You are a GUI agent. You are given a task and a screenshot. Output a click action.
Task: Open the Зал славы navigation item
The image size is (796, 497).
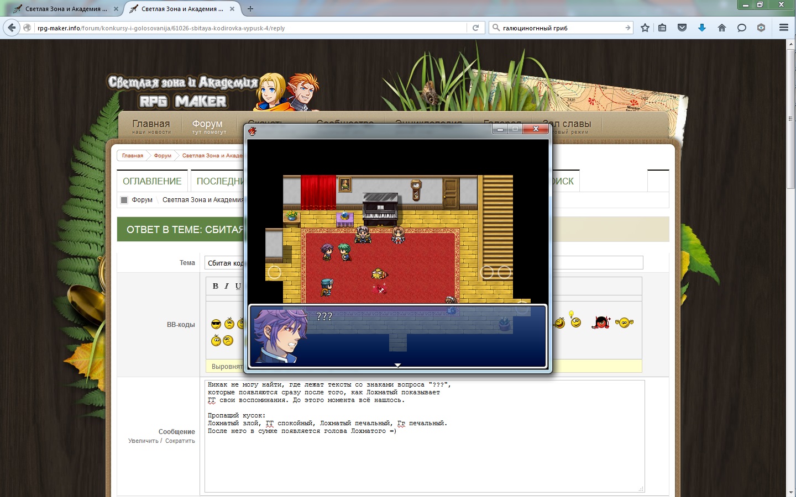point(568,126)
